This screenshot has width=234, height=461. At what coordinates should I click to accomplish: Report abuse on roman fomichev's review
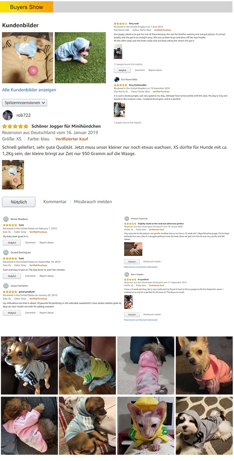pyautogui.click(x=46, y=312)
